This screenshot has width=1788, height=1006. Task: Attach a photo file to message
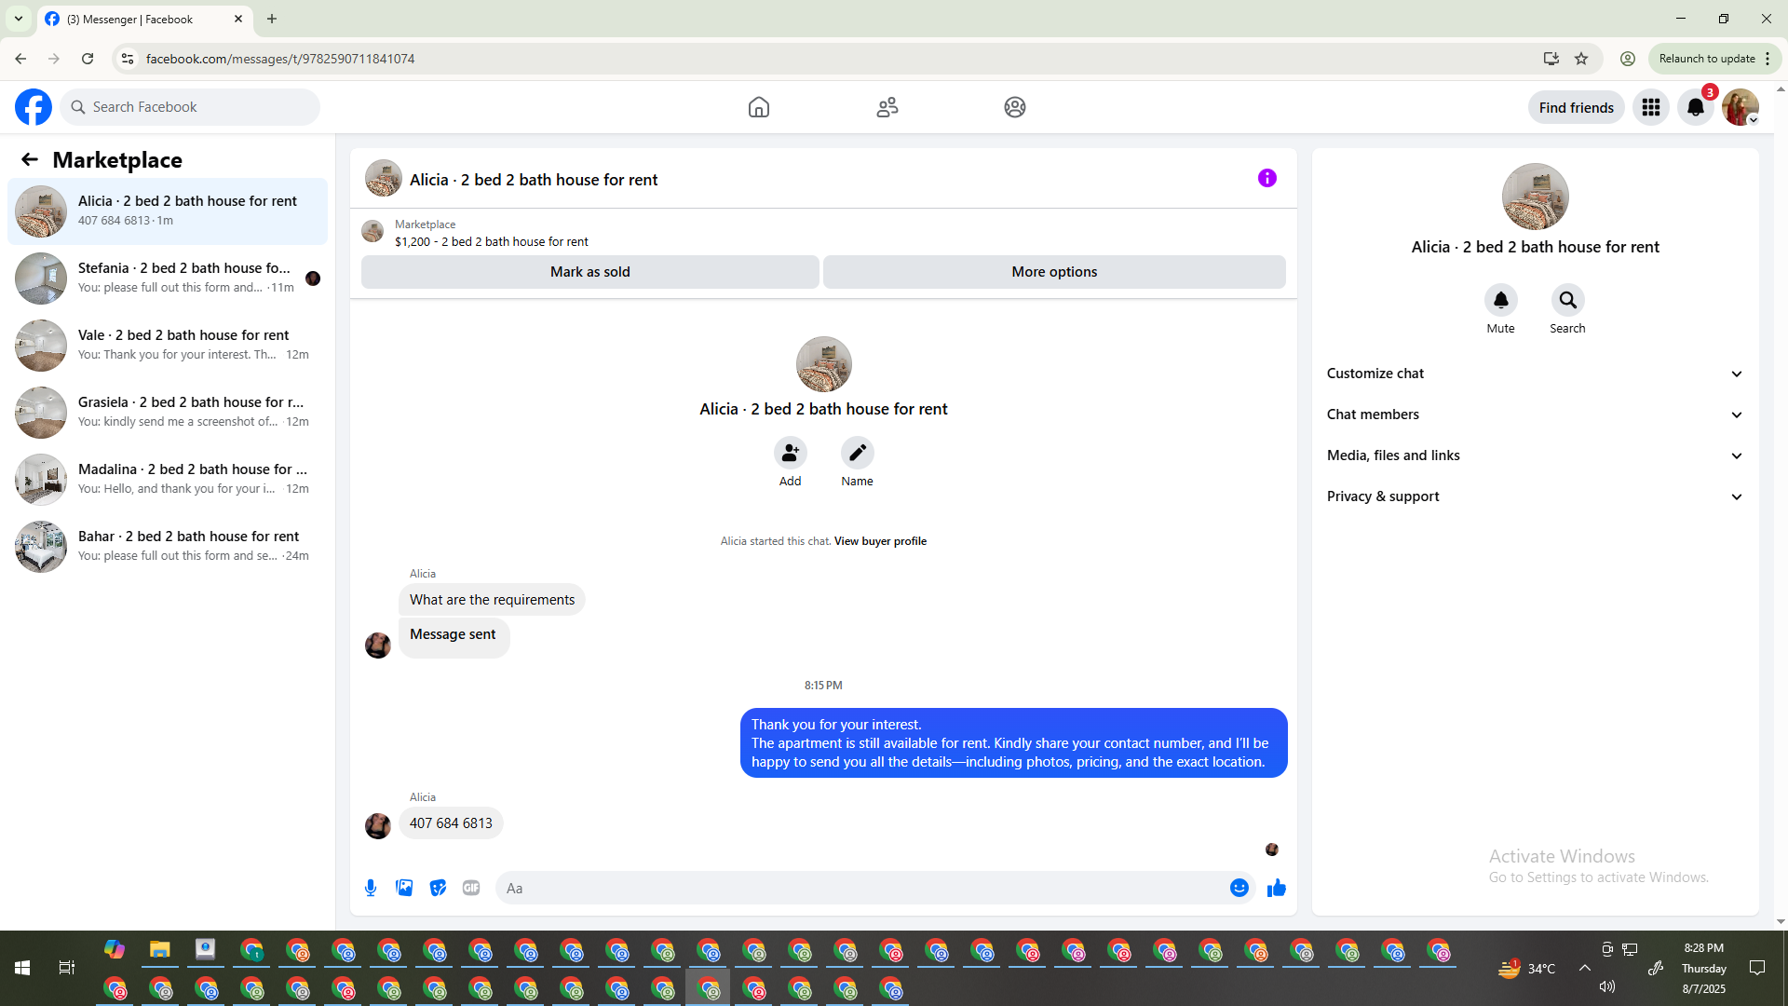404,888
